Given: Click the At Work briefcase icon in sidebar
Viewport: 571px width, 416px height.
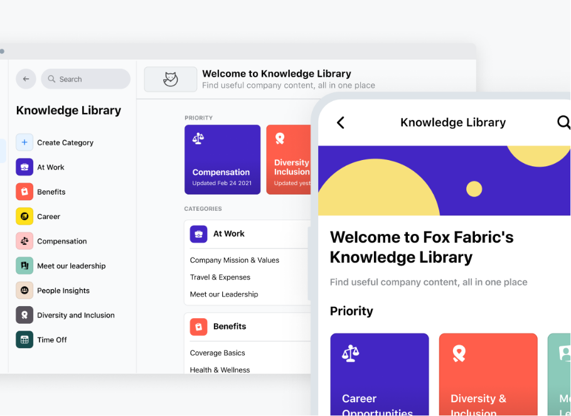Looking at the screenshot, I should [24, 167].
